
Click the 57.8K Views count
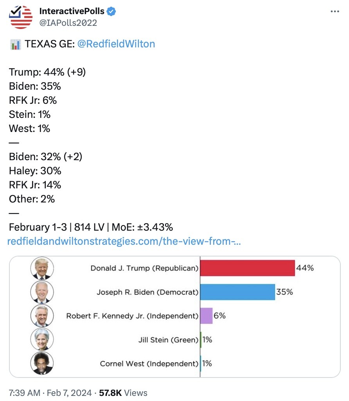(124, 392)
